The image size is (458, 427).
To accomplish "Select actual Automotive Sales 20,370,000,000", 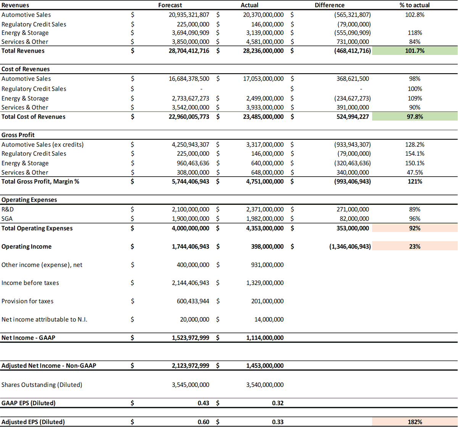I will pyautogui.click(x=263, y=15).
